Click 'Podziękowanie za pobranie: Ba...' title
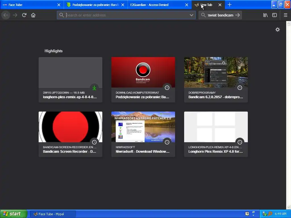 pos(142,97)
